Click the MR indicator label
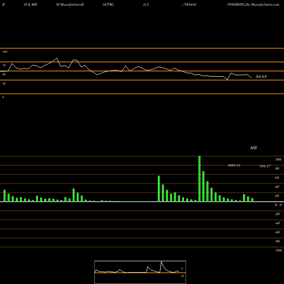 (253, 148)
